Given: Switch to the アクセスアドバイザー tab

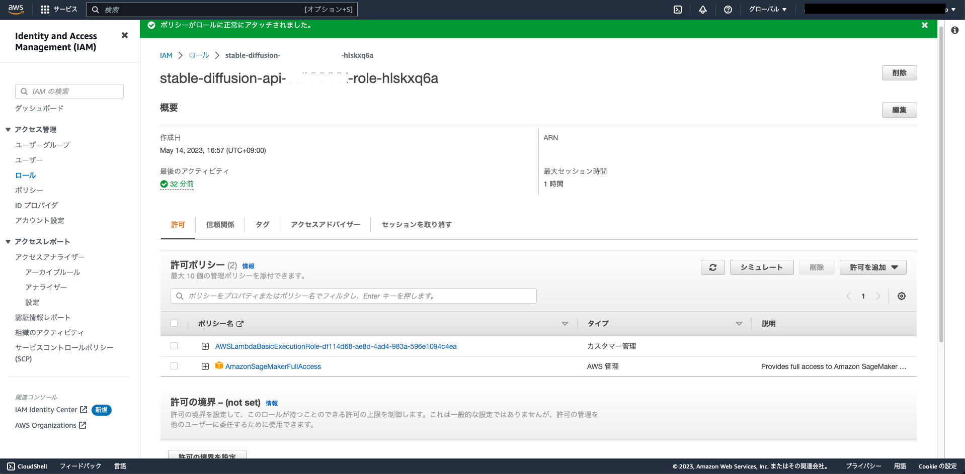Looking at the screenshot, I should pyautogui.click(x=326, y=225).
